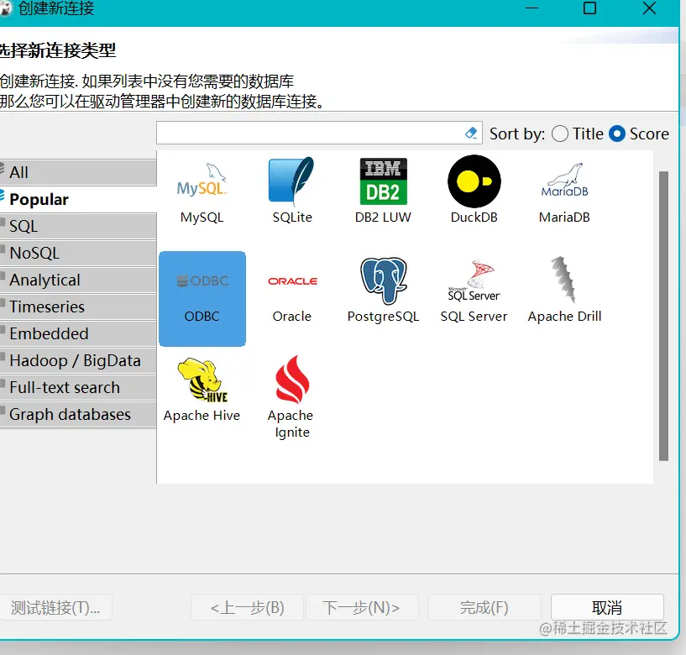Switch to the NoSQL category
Screen dimensions: 686x655
click(78, 253)
